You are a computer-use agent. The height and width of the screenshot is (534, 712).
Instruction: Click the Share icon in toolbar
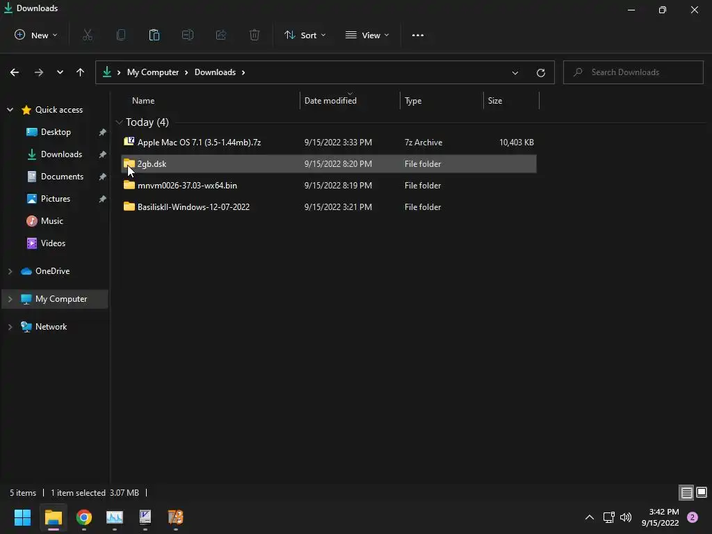coord(221,35)
